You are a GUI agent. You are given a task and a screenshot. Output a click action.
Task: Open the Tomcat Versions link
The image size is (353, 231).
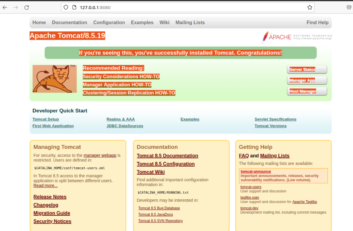coord(271,126)
